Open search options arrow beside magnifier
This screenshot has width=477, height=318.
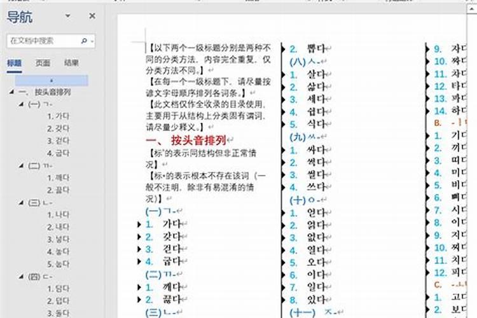pos(92,41)
